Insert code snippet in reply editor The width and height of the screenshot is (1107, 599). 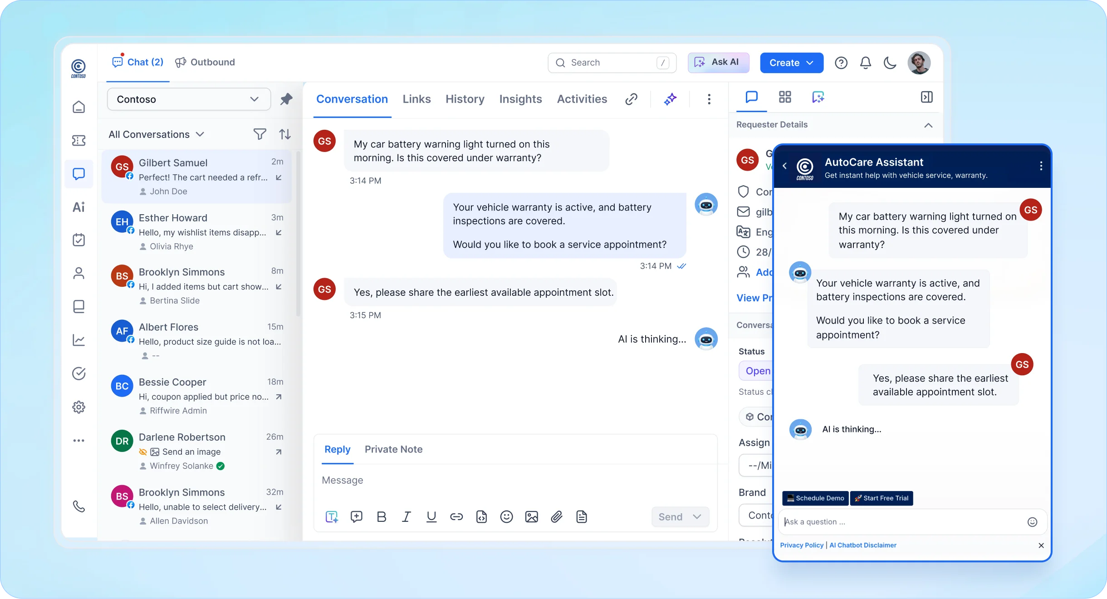point(481,517)
